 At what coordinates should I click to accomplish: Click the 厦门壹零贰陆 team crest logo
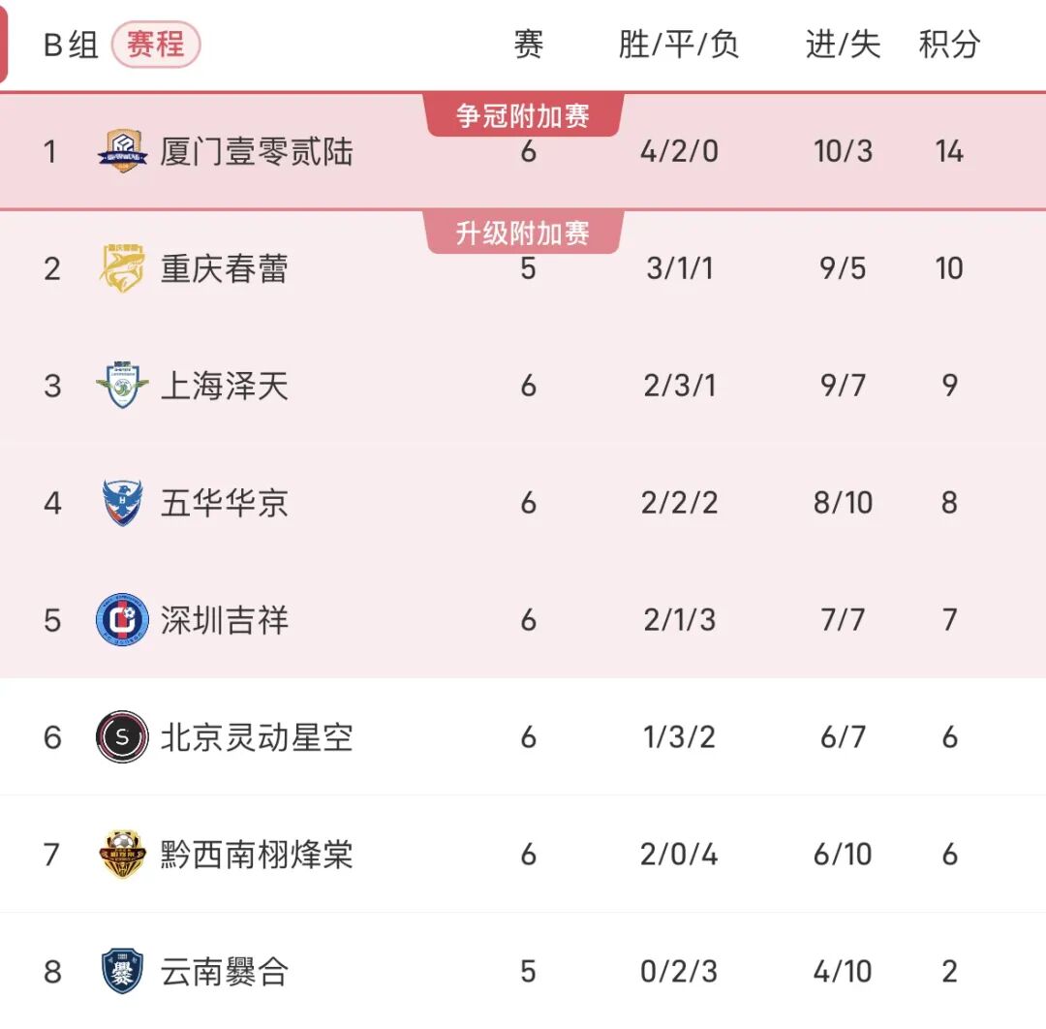click(x=120, y=151)
